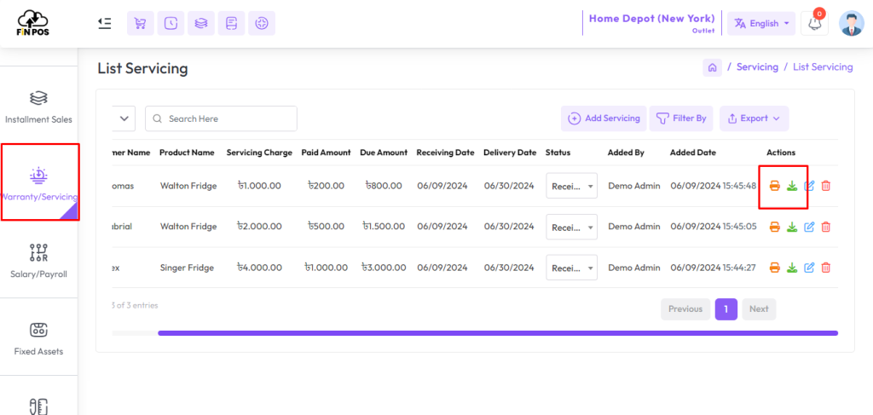Sort by Paid Amount column header
The height and width of the screenshot is (415, 873).
[x=327, y=153]
